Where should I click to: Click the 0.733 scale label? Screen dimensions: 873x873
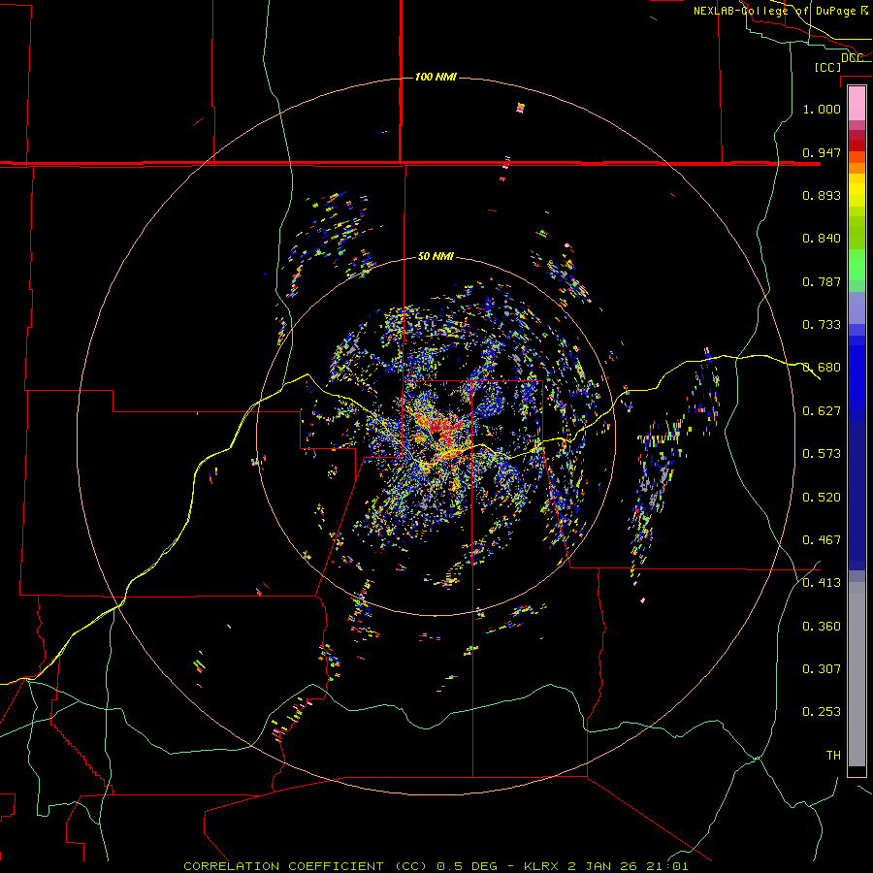(822, 325)
